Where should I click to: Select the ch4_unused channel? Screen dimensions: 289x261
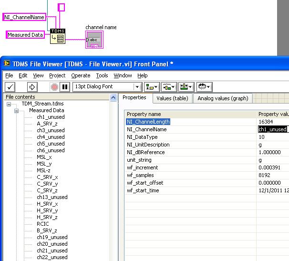click(51, 137)
